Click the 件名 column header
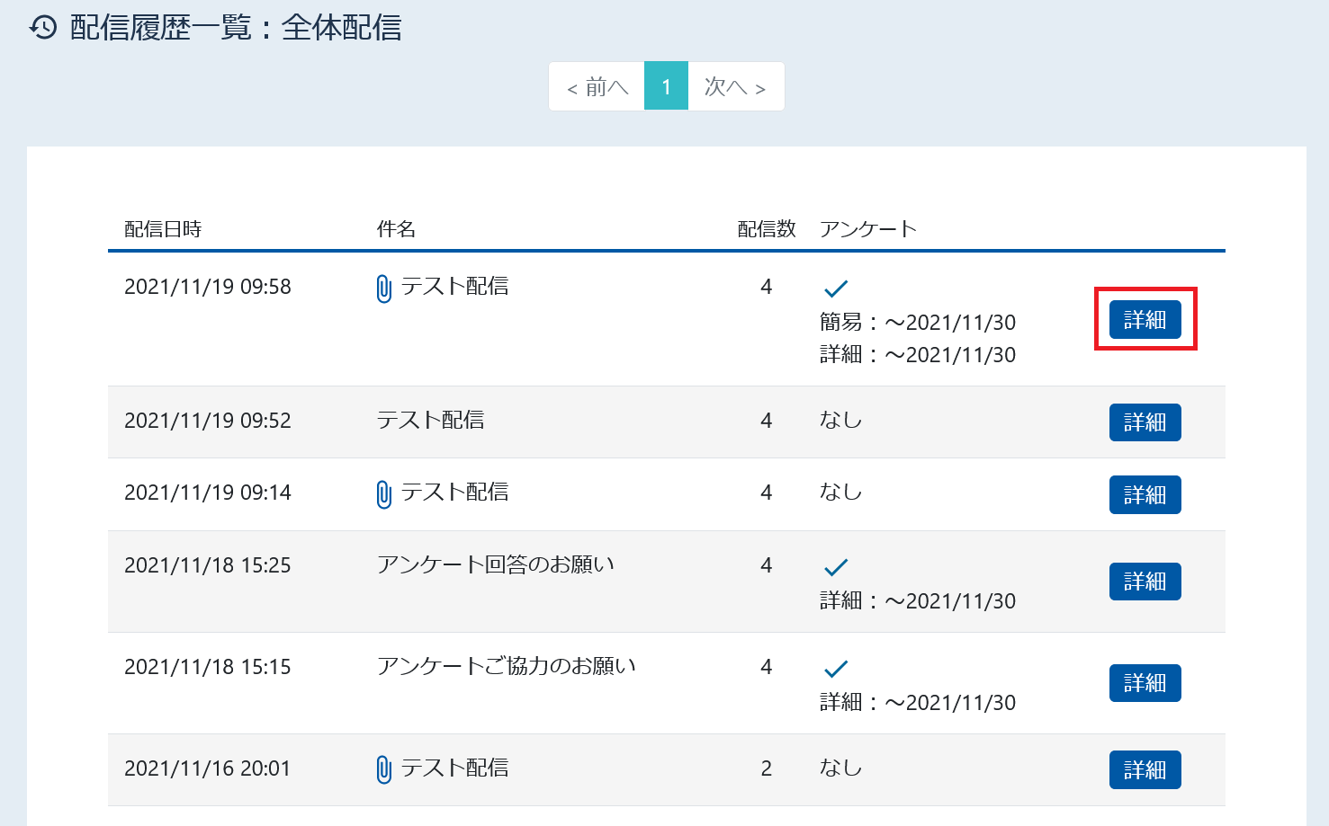The image size is (1329, 826). pyautogui.click(x=396, y=229)
